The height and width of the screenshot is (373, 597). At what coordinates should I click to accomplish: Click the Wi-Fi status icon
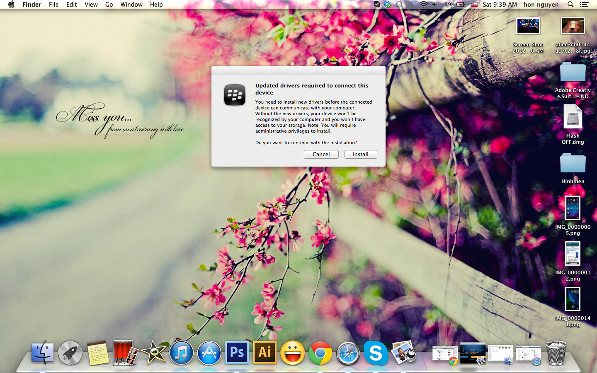pyautogui.click(x=423, y=5)
